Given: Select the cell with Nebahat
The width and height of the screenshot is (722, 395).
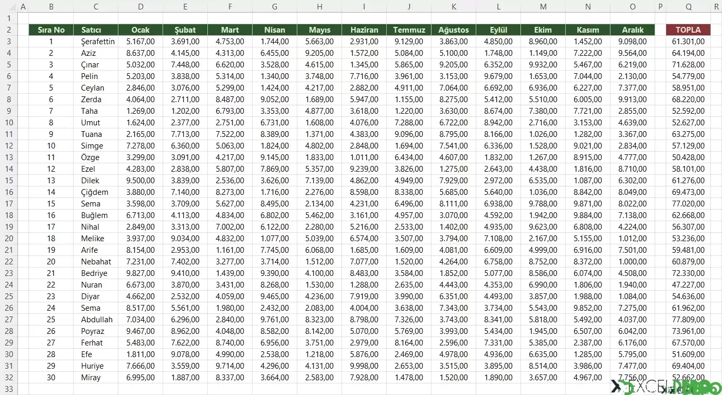Looking at the screenshot, I should click(96, 262).
